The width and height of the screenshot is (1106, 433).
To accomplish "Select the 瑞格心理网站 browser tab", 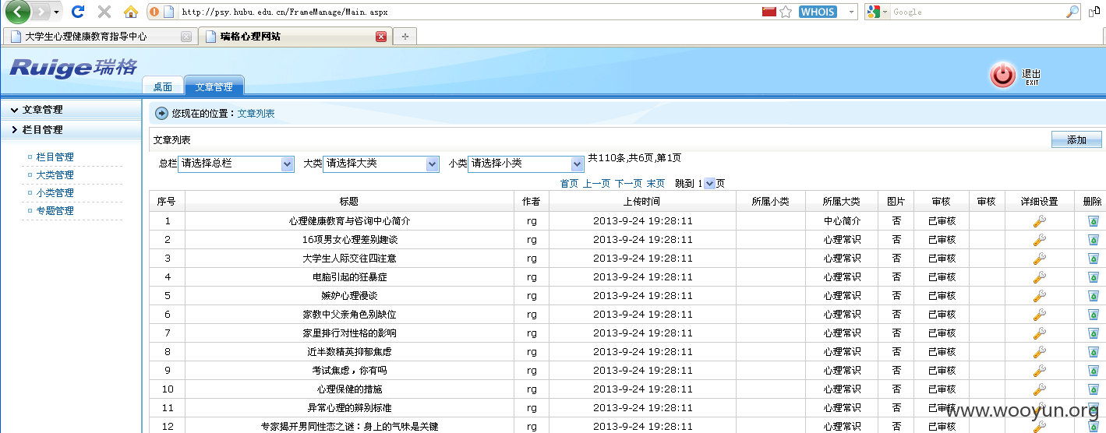I will [295, 37].
